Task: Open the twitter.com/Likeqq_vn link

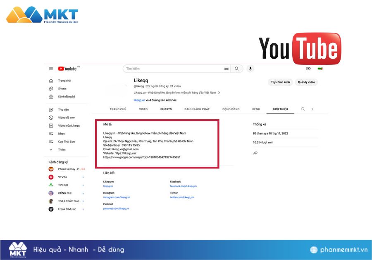Action: pyautogui.click(x=182, y=197)
